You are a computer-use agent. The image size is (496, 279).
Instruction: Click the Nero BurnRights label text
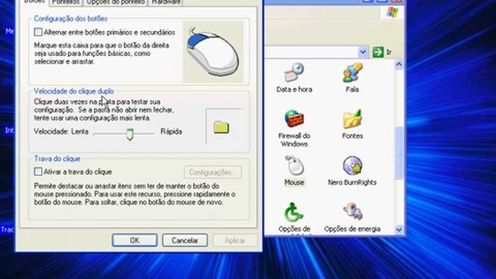352,183
